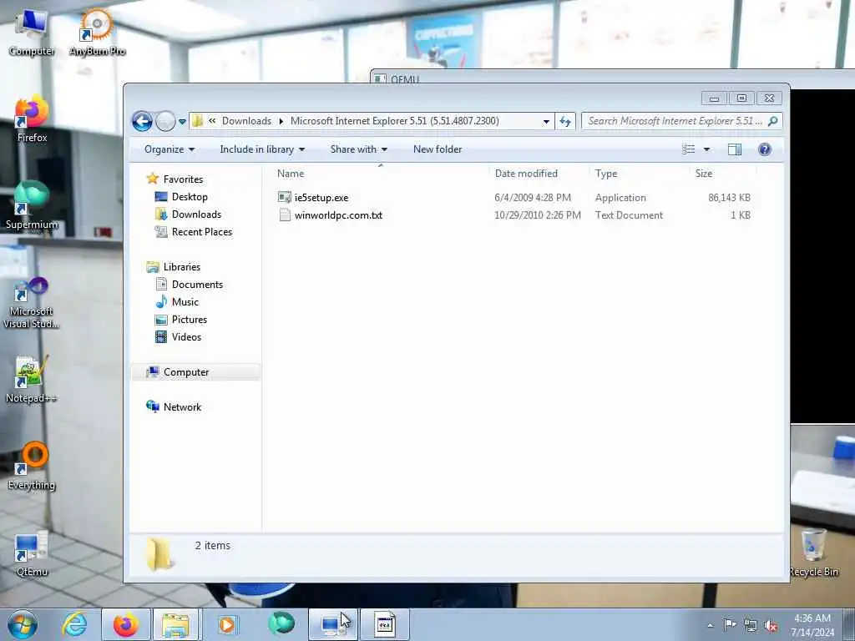The width and height of the screenshot is (855, 641).
Task: Open the Include in library menu
Action: [262, 149]
